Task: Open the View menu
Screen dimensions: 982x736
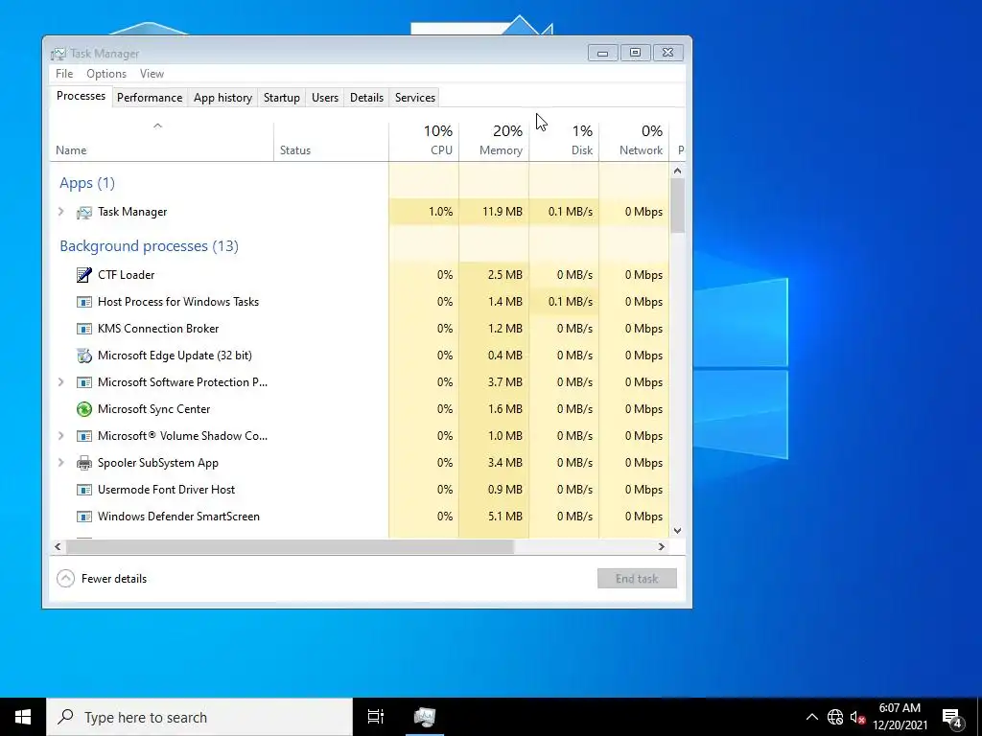Action: point(152,74)
